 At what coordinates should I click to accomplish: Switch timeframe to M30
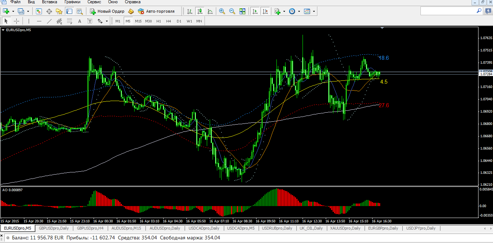pos(148,21)
